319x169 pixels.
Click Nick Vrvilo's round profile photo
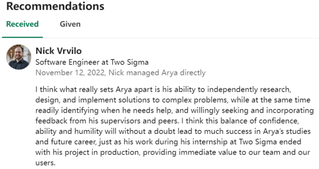[19, 57]
